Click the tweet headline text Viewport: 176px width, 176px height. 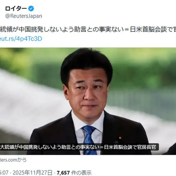[x=88, y=30]
